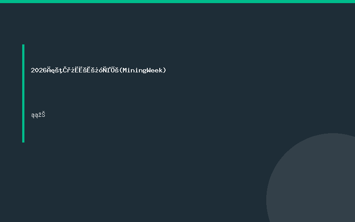Viewport: 355px width, 222px height.
Task: Click the green strip along the top
Action: [x=177, y=2]
